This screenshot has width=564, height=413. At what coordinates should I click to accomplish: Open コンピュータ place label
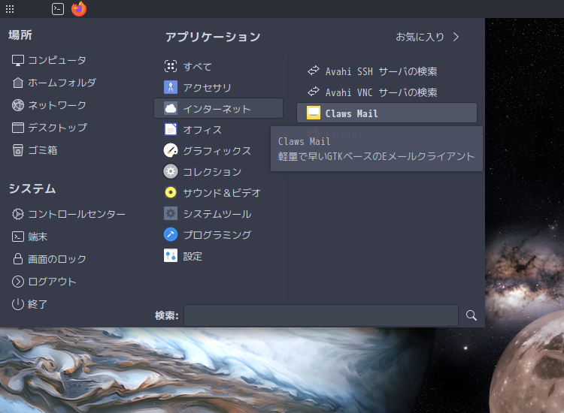57,60
